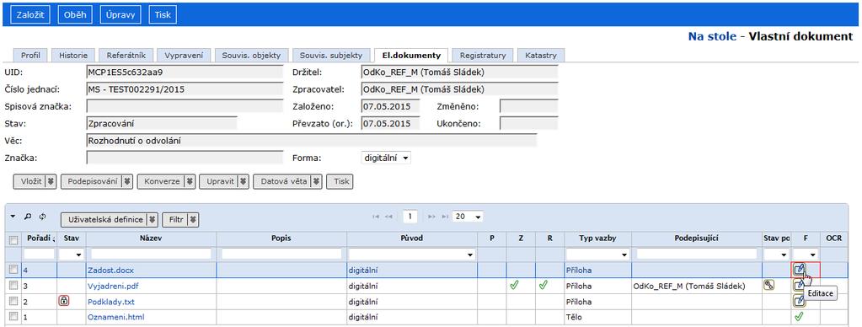Toggle the select-all checkbox in grid header
The height and width of the screenshot is (327, 862).
point(13,239)
